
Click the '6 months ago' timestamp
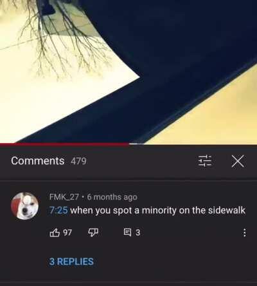(x=112, y=196)
